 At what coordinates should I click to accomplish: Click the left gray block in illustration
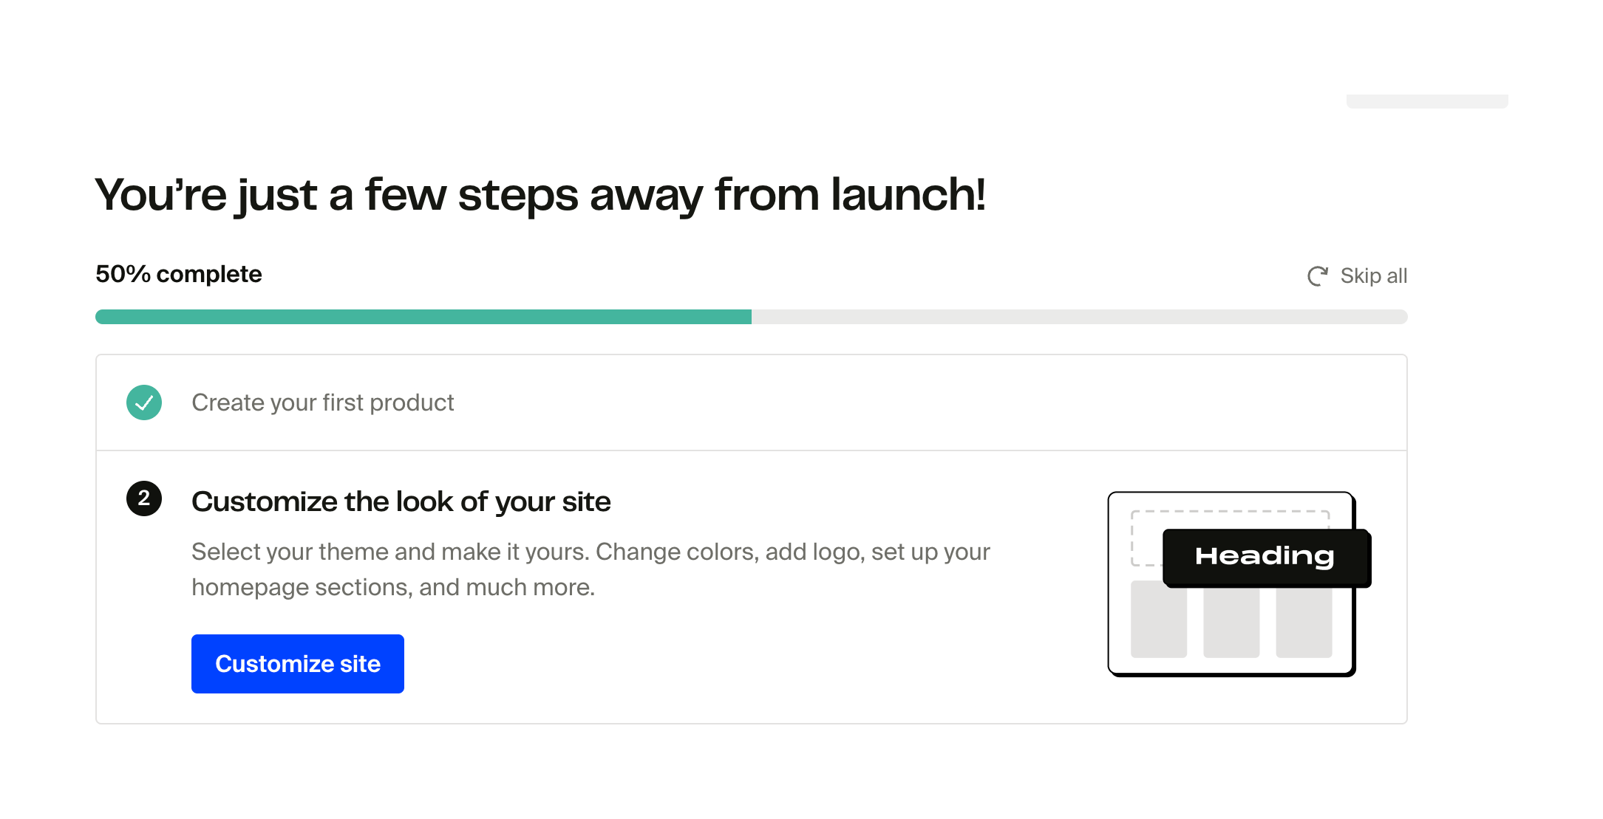pyautogui.click(x=1158, y=620)
